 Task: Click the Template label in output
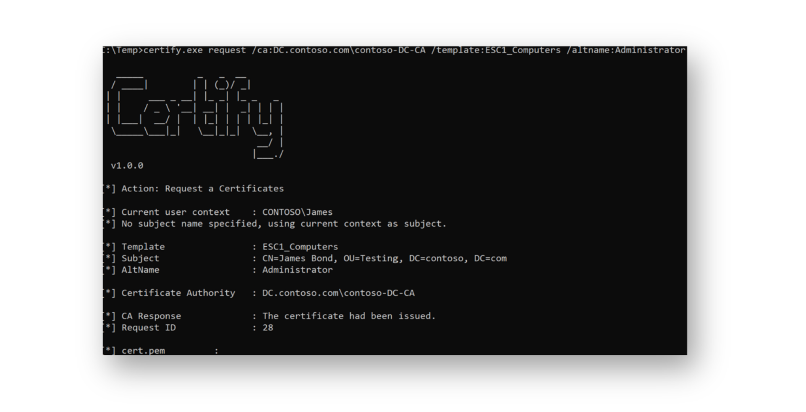coord(143,247)
